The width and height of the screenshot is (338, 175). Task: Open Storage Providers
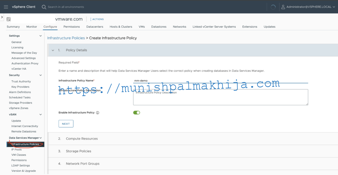(x=20, y=103)
